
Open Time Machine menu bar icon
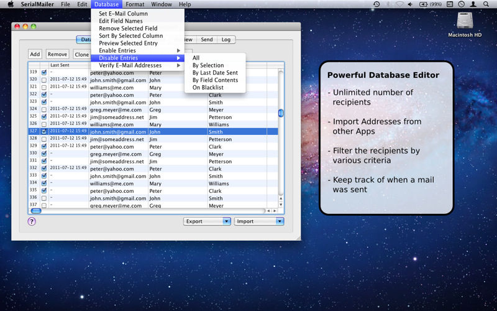[x=376, y=4]
